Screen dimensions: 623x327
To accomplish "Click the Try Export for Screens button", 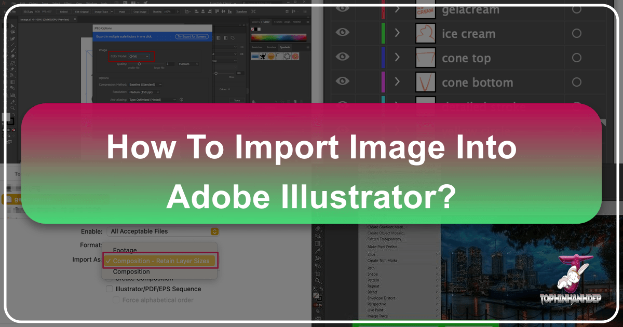I will pos(192,36).
